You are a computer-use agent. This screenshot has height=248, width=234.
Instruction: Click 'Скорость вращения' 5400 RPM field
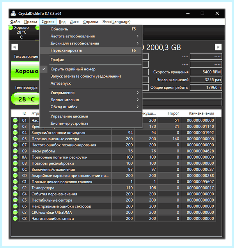[x=206, y=72]
